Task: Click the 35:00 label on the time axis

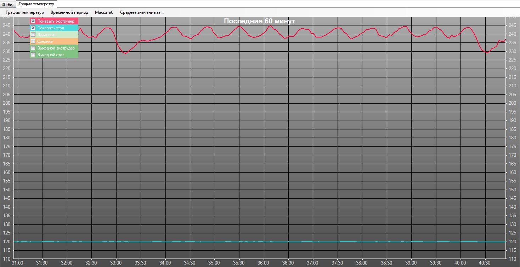Action: click(x=214, y=263)
